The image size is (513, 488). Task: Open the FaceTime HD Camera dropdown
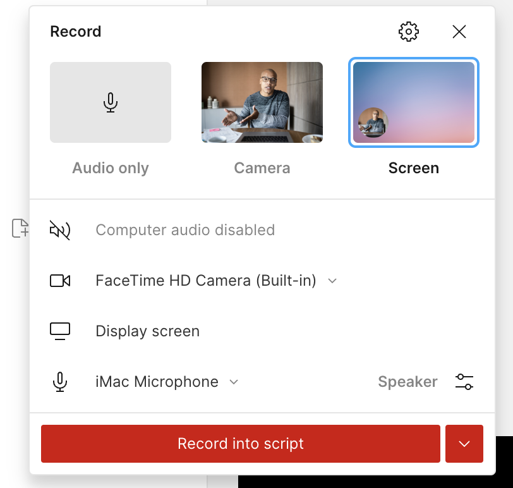(x=333, y=281)
